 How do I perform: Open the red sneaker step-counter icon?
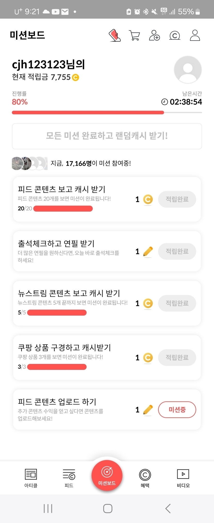coord(115,35)
